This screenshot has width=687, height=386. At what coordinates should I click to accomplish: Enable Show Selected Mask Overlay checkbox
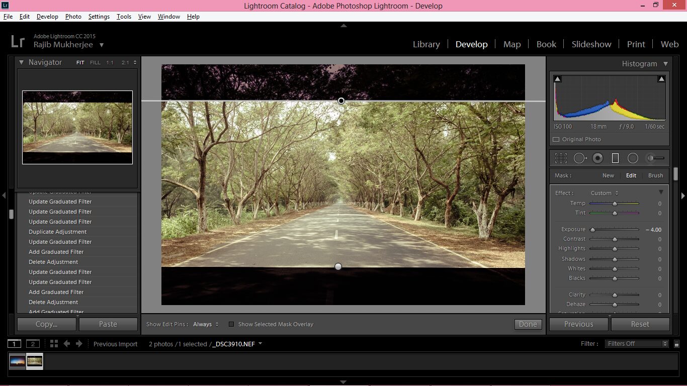(x=231, y=324)
